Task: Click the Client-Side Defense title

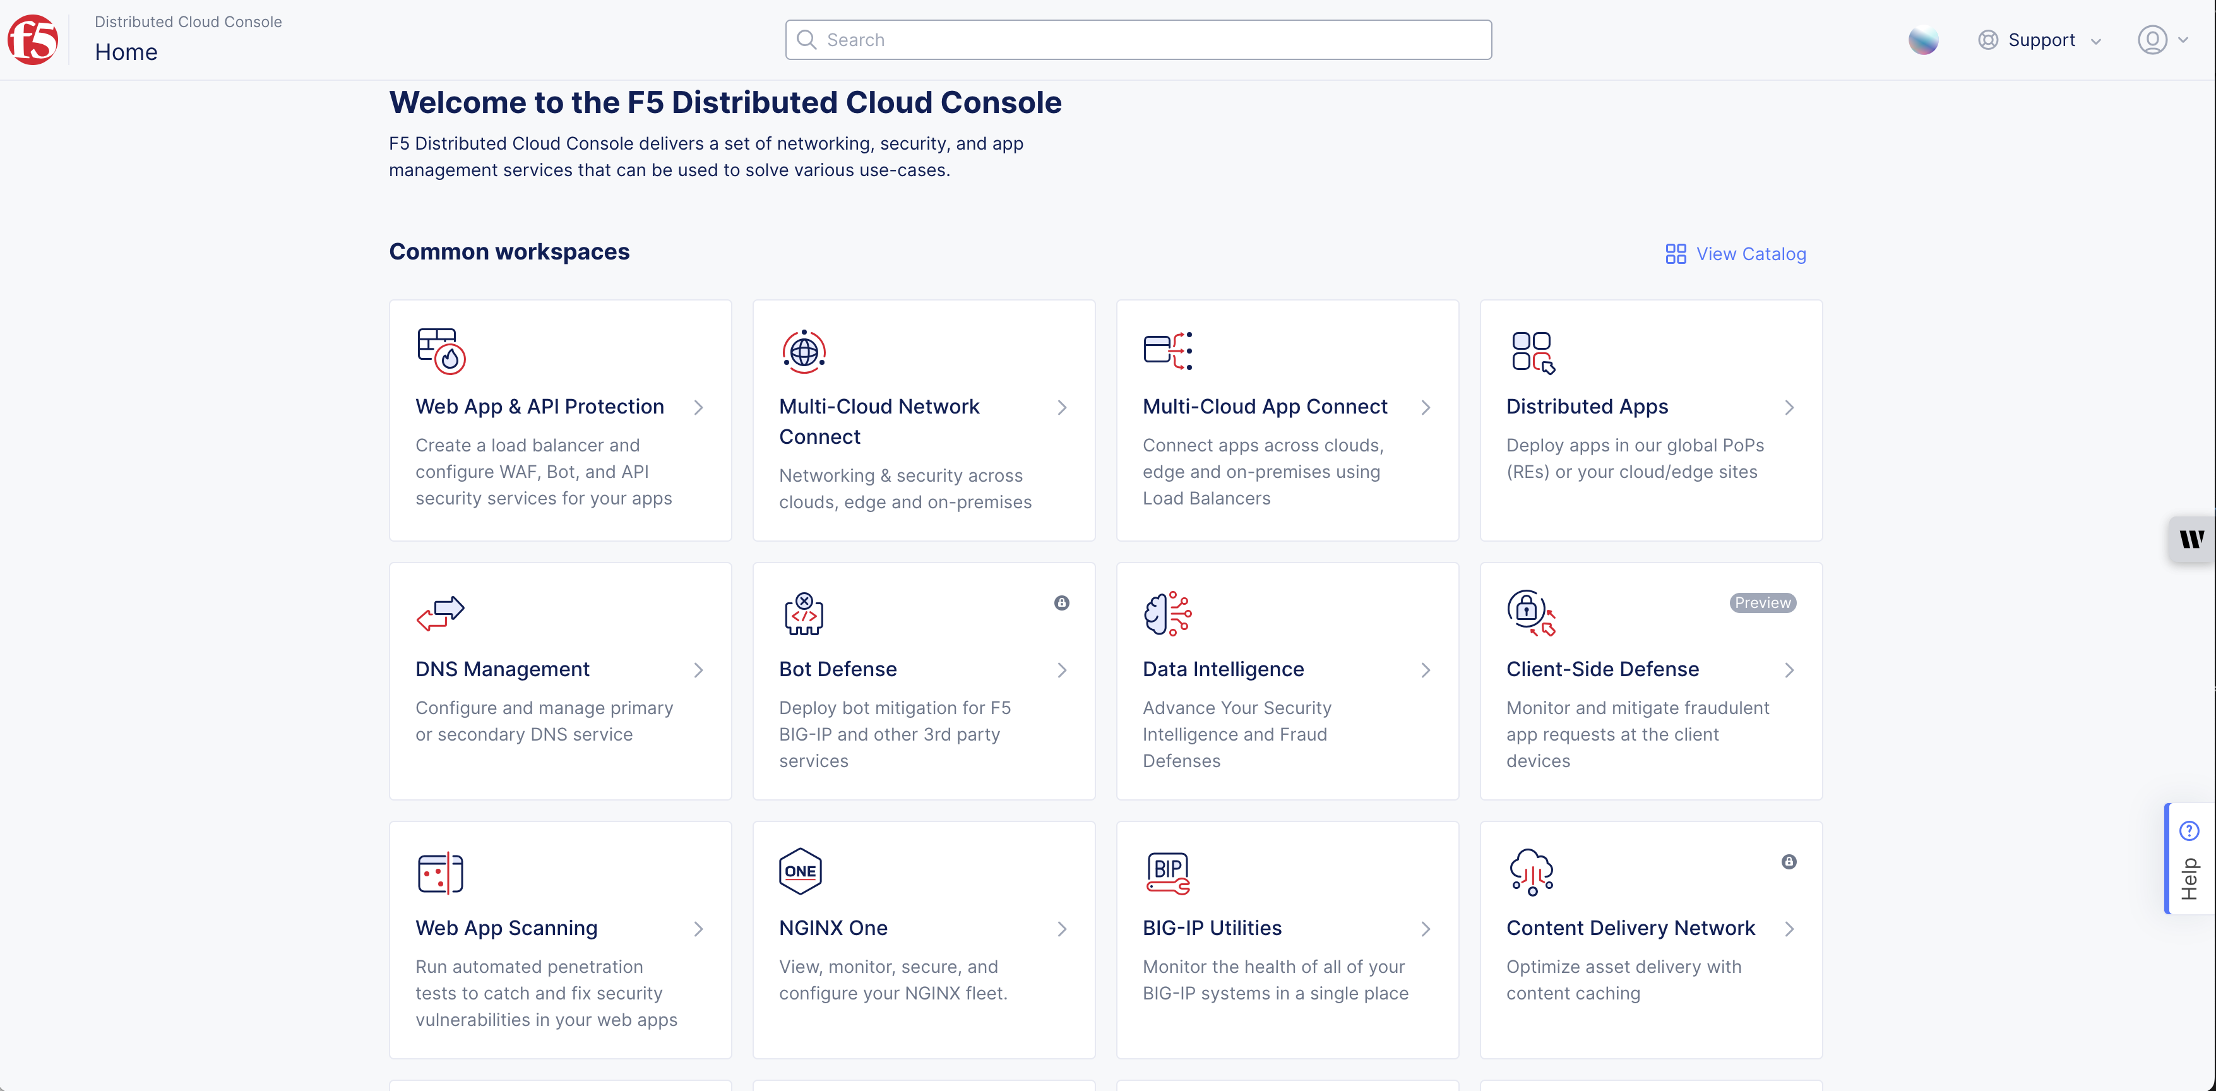Action: [1602, 669]
